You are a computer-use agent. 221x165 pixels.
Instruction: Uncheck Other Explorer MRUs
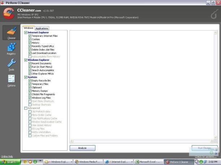(x=30, y=74)
